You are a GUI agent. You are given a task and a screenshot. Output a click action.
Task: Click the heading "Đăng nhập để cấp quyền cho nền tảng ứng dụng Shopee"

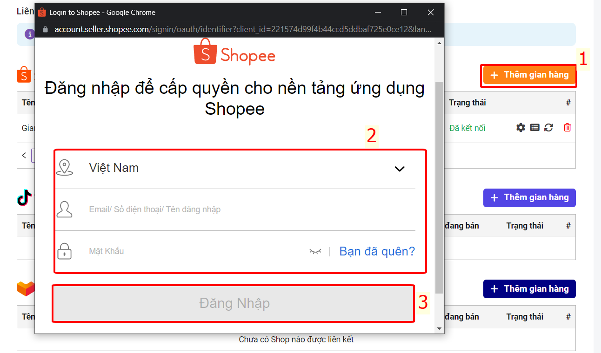(234, 98)
